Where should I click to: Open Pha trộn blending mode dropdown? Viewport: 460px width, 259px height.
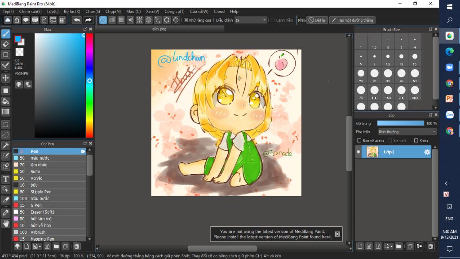point(407,132)
